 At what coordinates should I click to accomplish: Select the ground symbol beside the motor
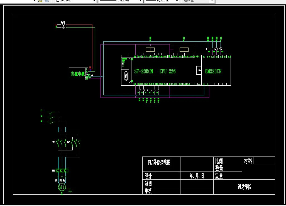point(70,191)
